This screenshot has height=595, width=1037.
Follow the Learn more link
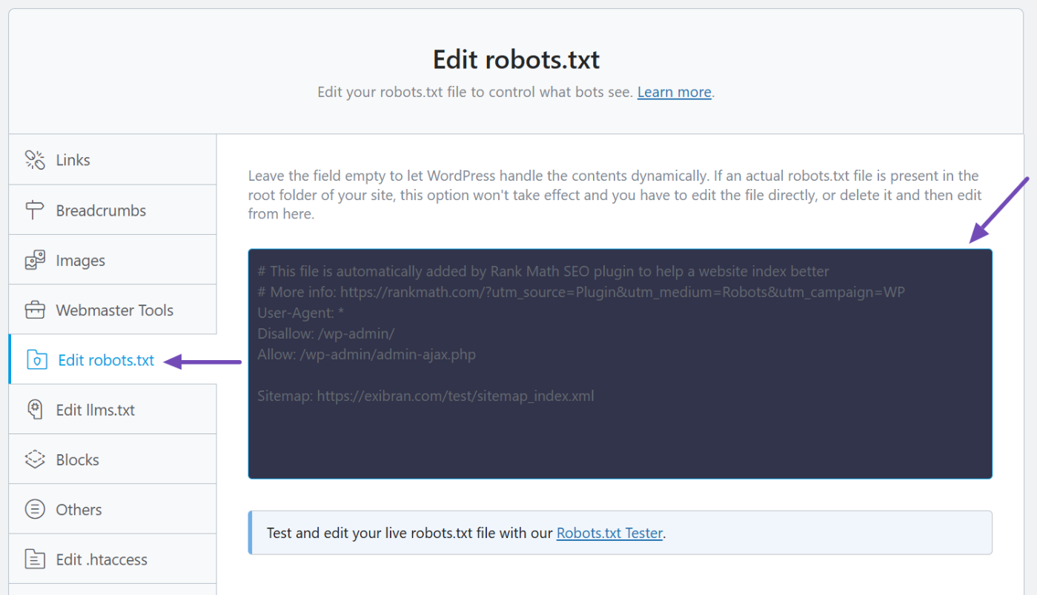click(x=675, y=93)
